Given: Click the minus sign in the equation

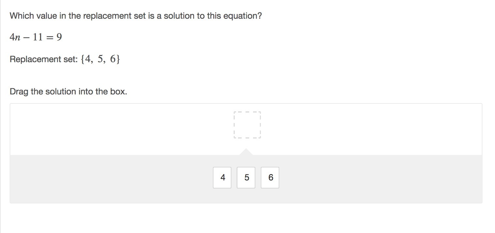Looking at the screenshot, I should (27, 37).
